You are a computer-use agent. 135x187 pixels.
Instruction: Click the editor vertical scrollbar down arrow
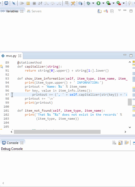[130, 127]
